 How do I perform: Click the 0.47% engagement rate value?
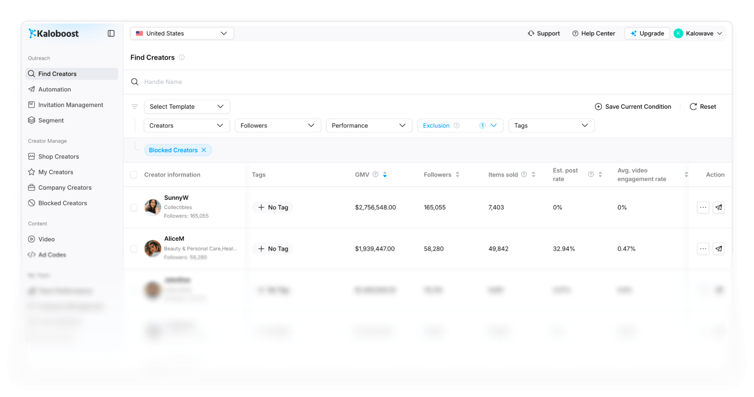click(626, 249)
